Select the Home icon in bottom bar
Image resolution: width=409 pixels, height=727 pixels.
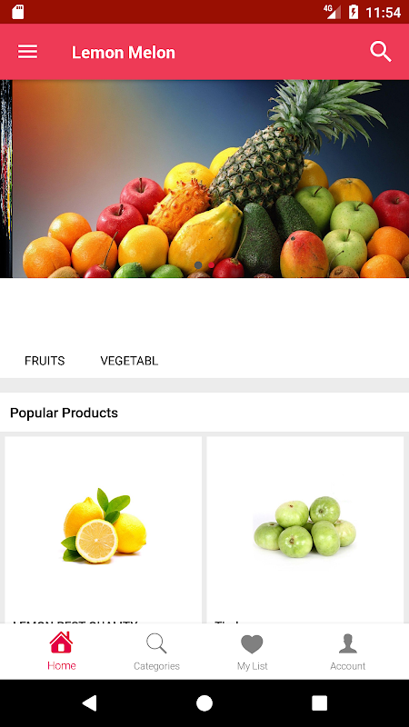(x=62, y=642)
